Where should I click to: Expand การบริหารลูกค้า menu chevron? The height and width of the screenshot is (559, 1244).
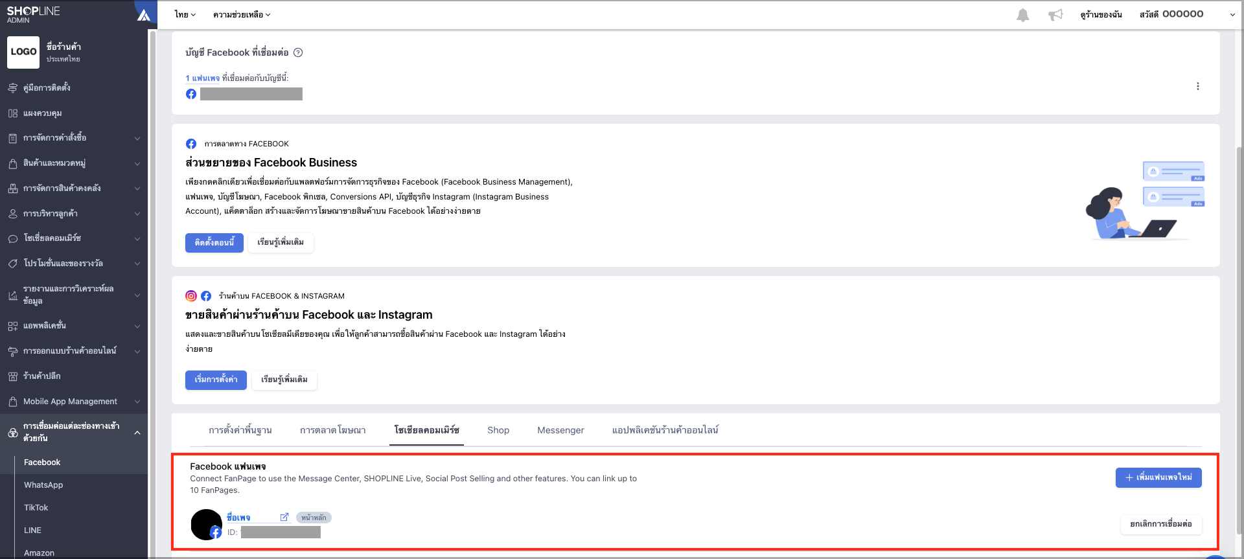(x=137, y=214)
